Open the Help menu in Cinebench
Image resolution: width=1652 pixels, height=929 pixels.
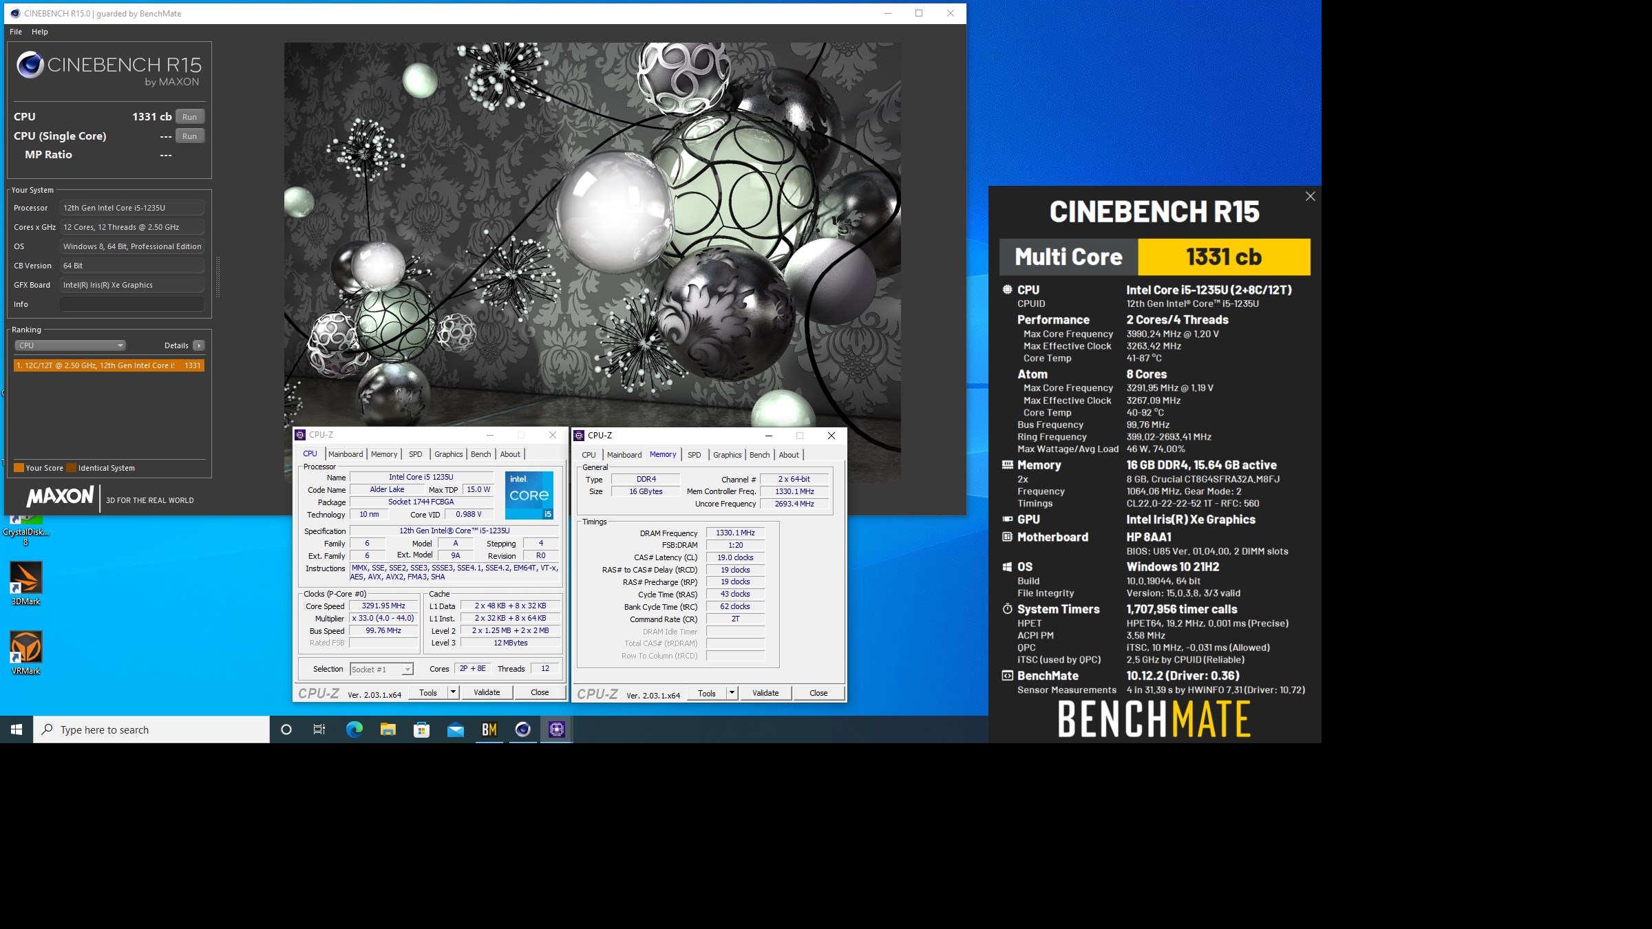point(40,32)
